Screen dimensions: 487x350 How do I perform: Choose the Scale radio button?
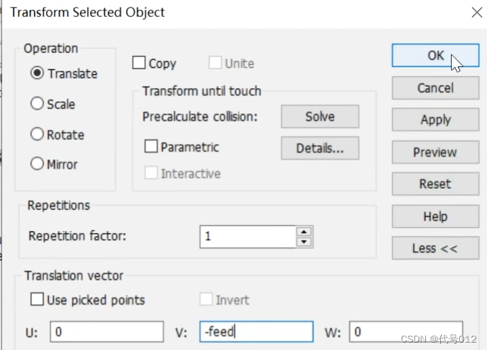37,104
